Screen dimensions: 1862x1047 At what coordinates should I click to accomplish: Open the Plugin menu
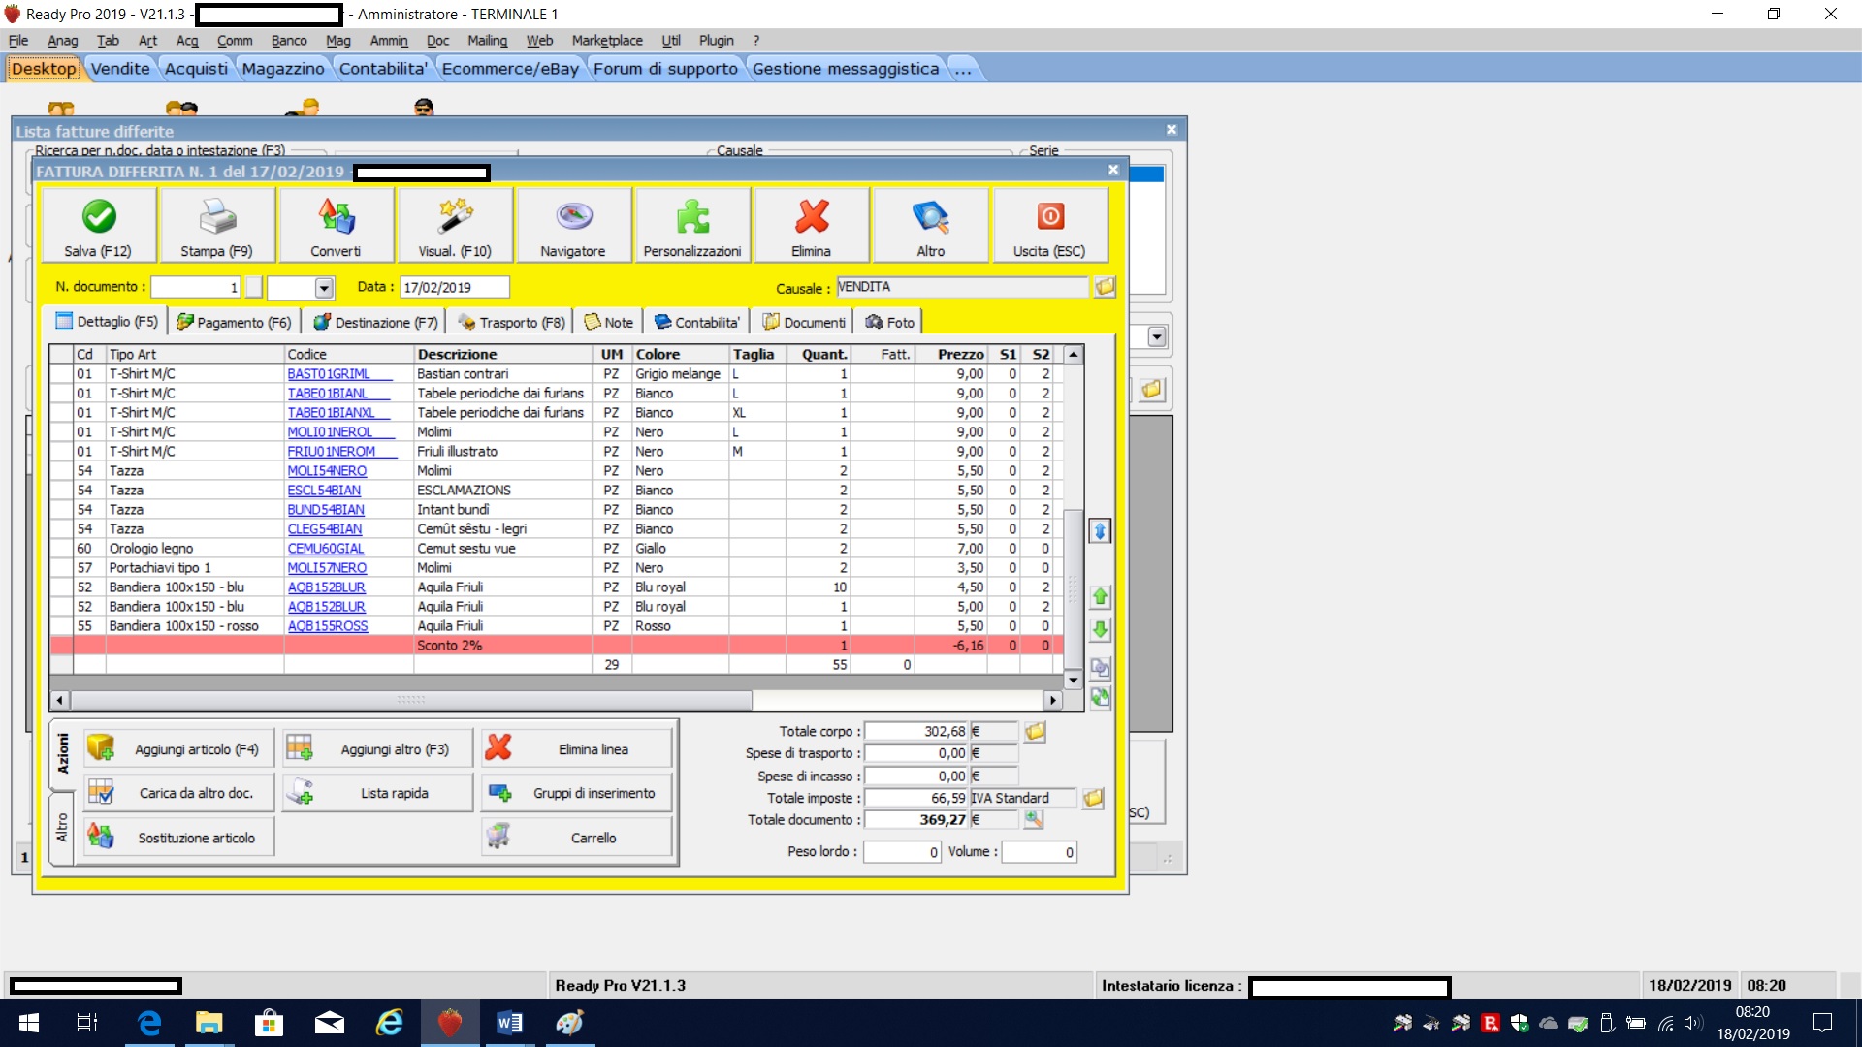[x=716, y=41]
